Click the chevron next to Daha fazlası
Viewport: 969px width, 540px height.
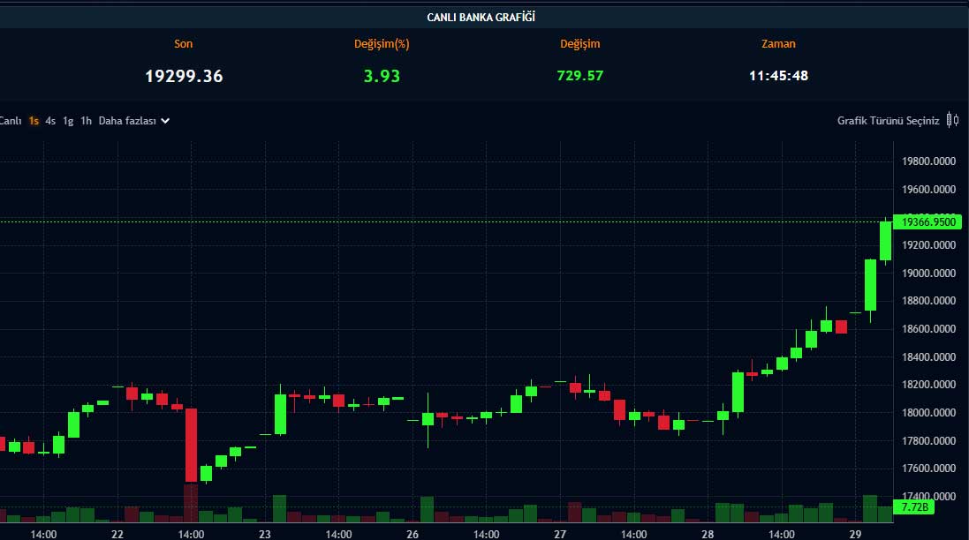coord(165,121)
